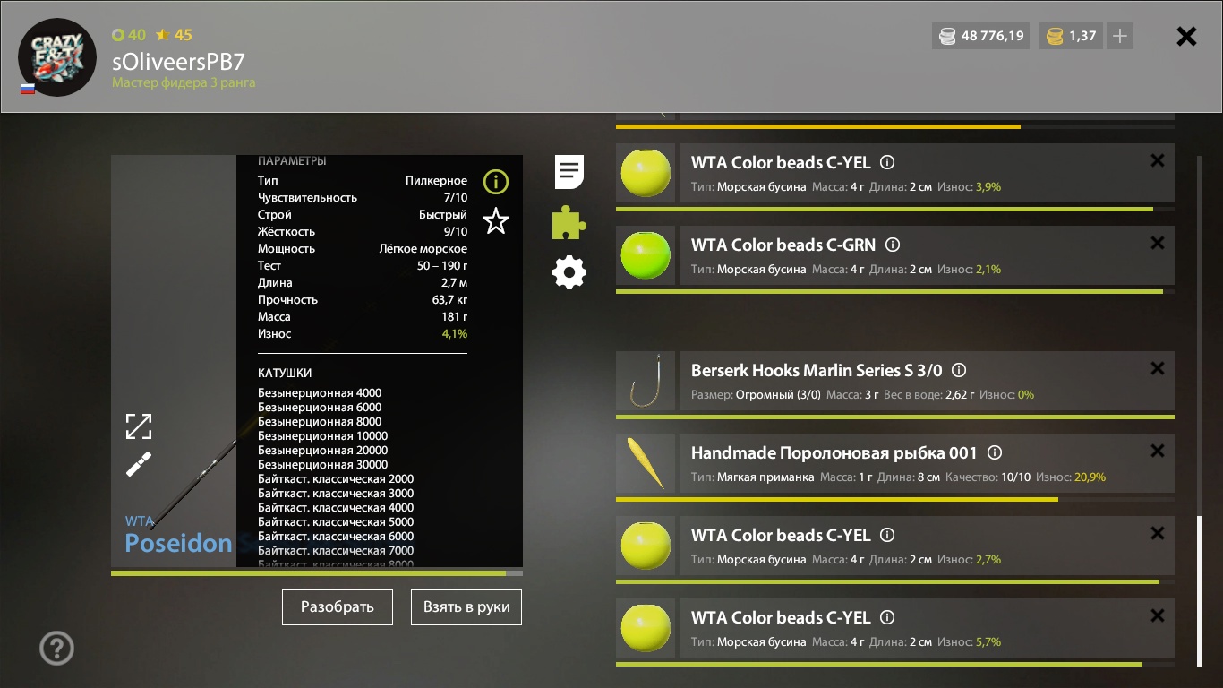Click the gold coins balance
Screen dimensions: 1223x688
coord(1071,36)
